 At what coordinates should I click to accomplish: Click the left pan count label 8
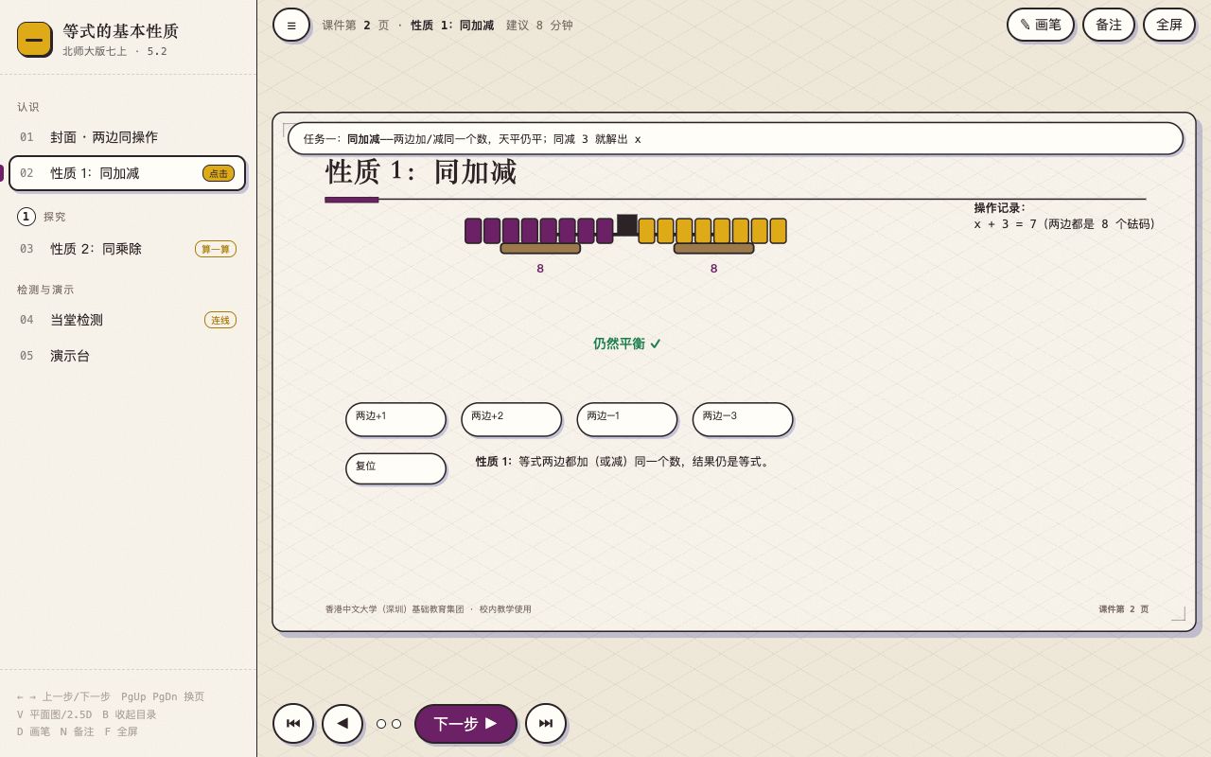540,269
